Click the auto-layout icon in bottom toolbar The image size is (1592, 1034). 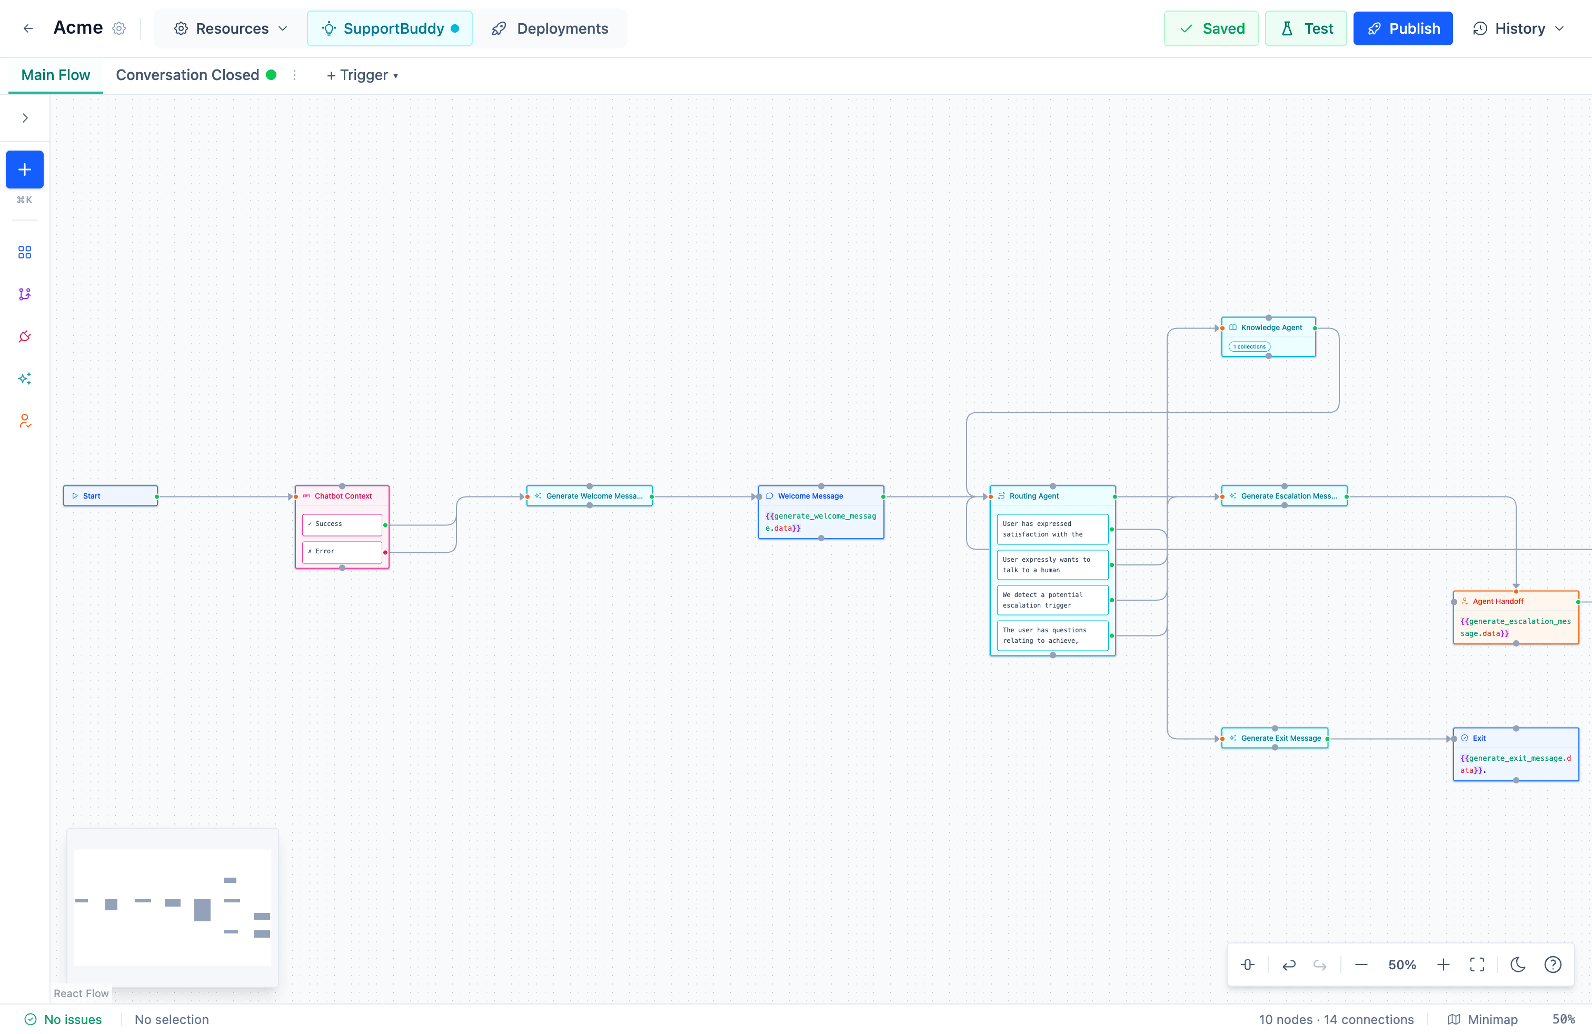(x=1248, y=965)
